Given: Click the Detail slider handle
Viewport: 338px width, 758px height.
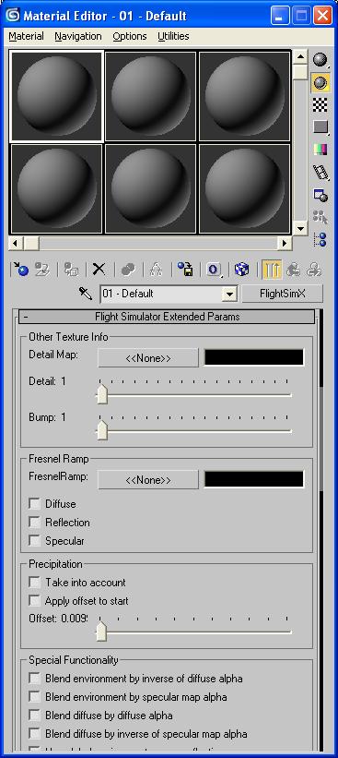Looking at the screenshot, I should (x=101, y=395).
